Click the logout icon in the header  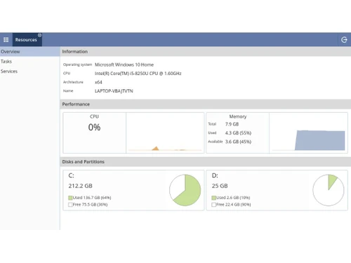click(344, 40)
